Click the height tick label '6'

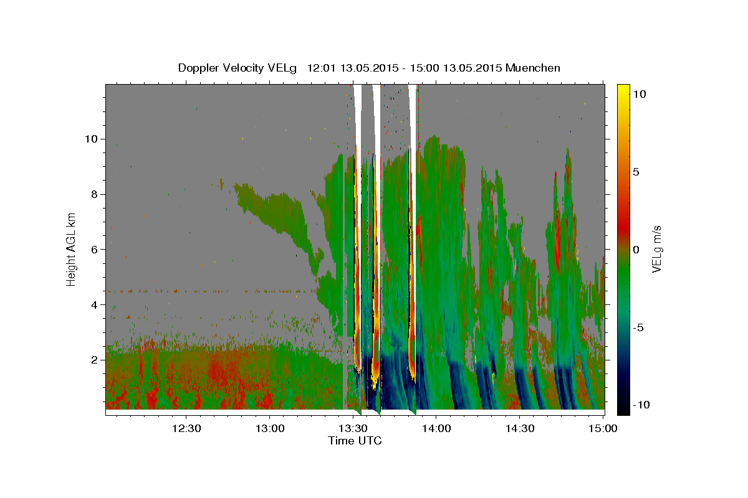tap(93, 249)
